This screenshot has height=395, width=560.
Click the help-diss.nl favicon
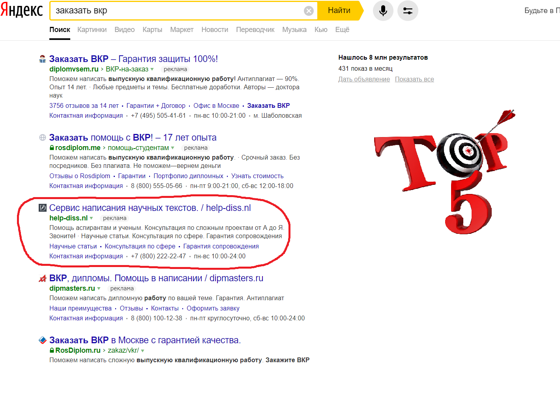[43, 208]
